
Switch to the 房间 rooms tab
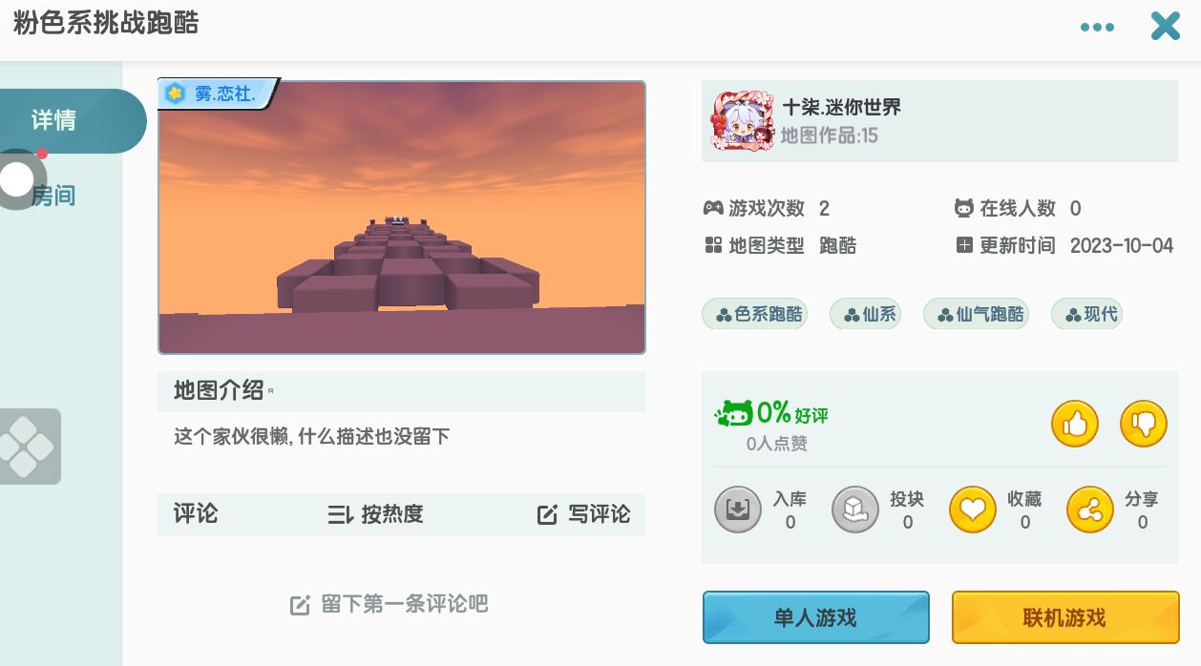[53, 196]
